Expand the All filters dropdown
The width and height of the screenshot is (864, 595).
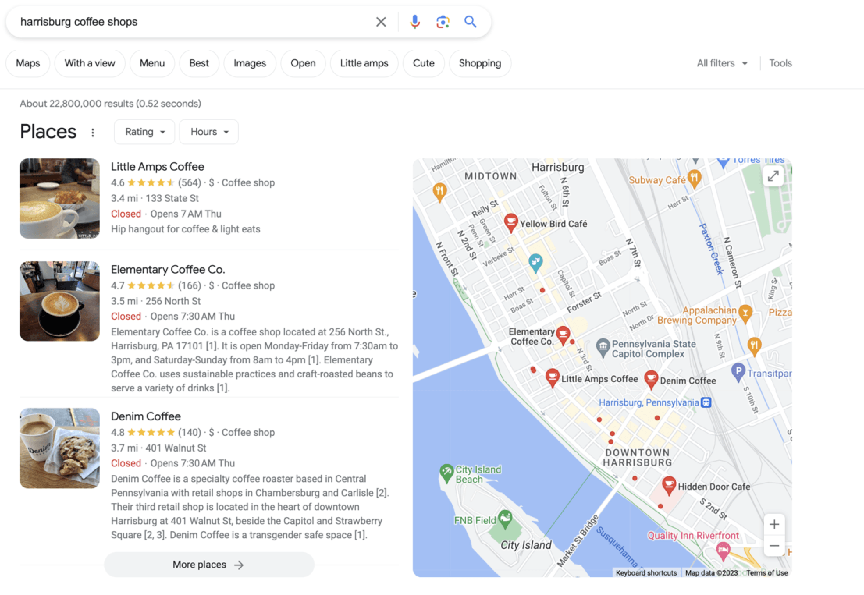[x=722, y=63]
